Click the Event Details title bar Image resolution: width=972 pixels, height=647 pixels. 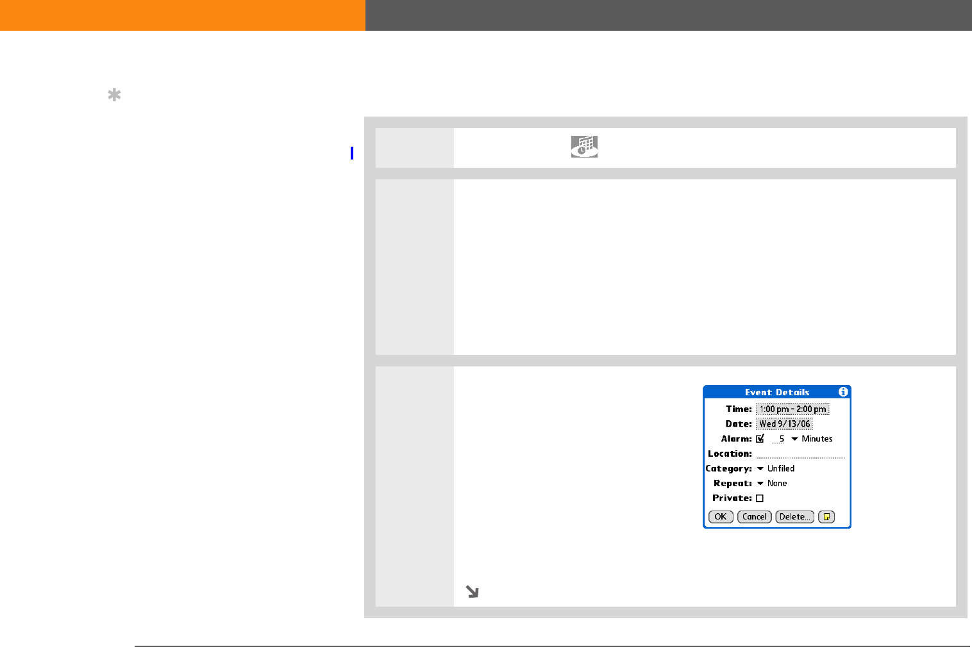777,392
